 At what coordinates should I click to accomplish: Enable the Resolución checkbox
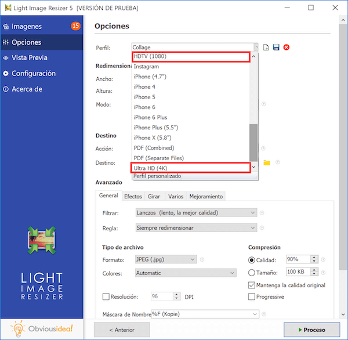[x=106, y=296]
